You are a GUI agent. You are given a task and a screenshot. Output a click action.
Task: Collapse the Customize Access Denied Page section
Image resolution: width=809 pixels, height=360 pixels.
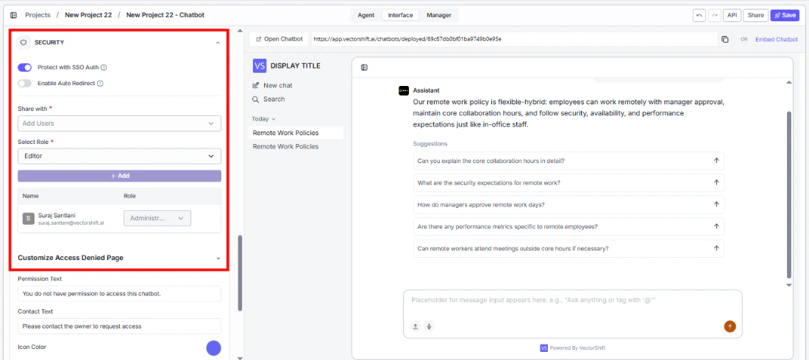[x=218, y=258]
